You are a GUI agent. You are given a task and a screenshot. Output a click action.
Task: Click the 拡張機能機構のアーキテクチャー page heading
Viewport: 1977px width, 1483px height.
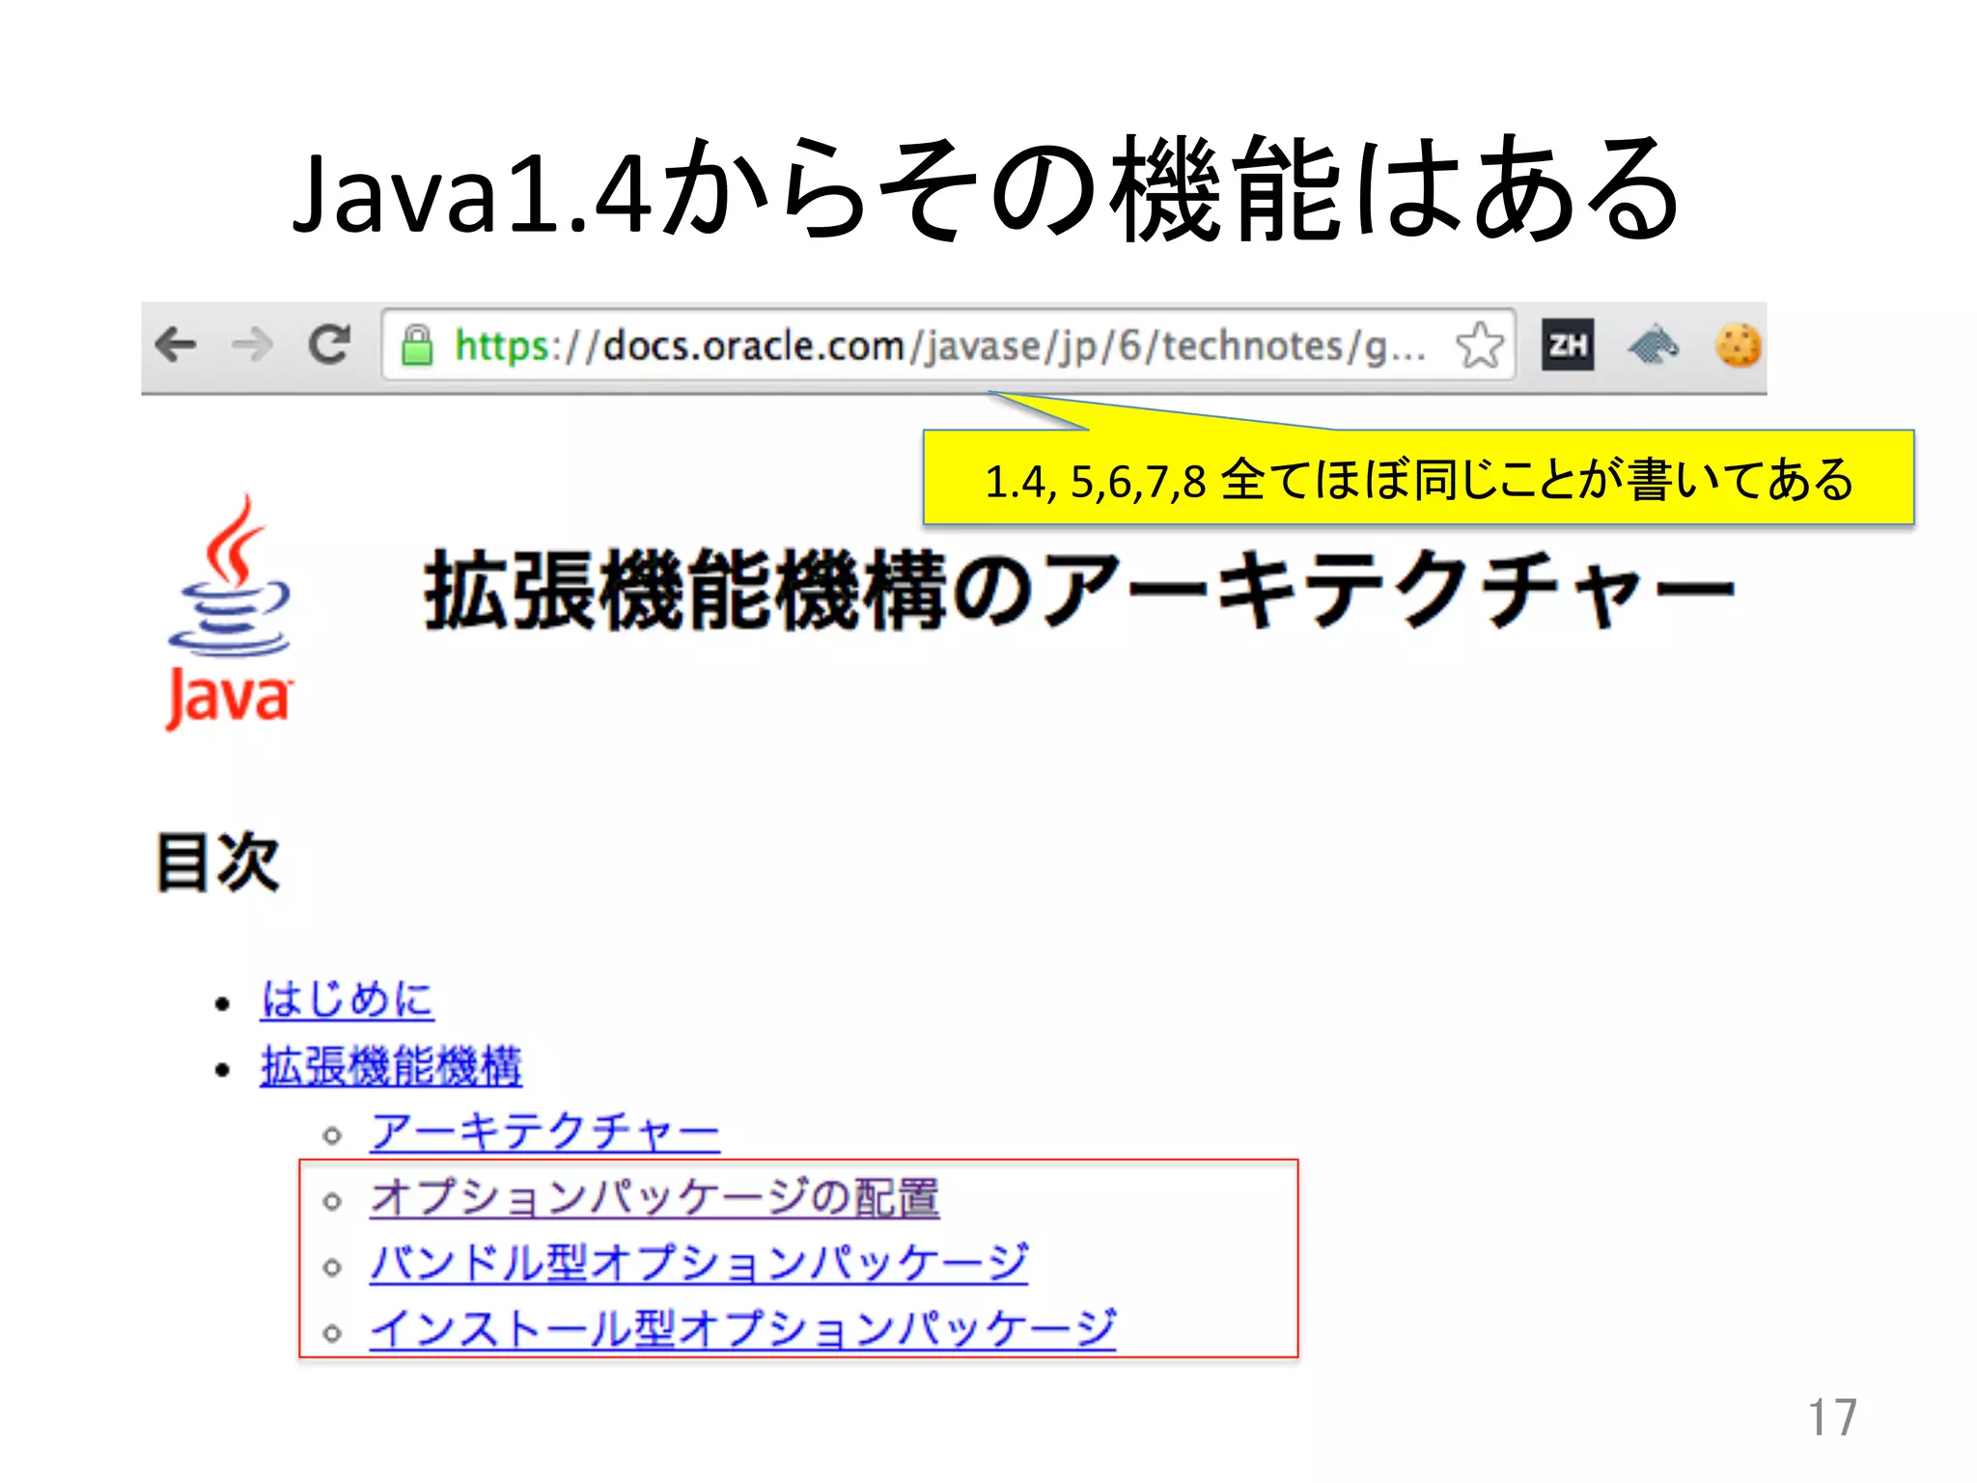coord(1079,591)
